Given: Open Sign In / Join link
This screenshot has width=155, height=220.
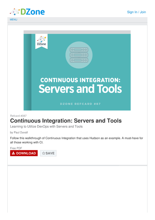Looking at the screenshot, I should pos(136,12).
